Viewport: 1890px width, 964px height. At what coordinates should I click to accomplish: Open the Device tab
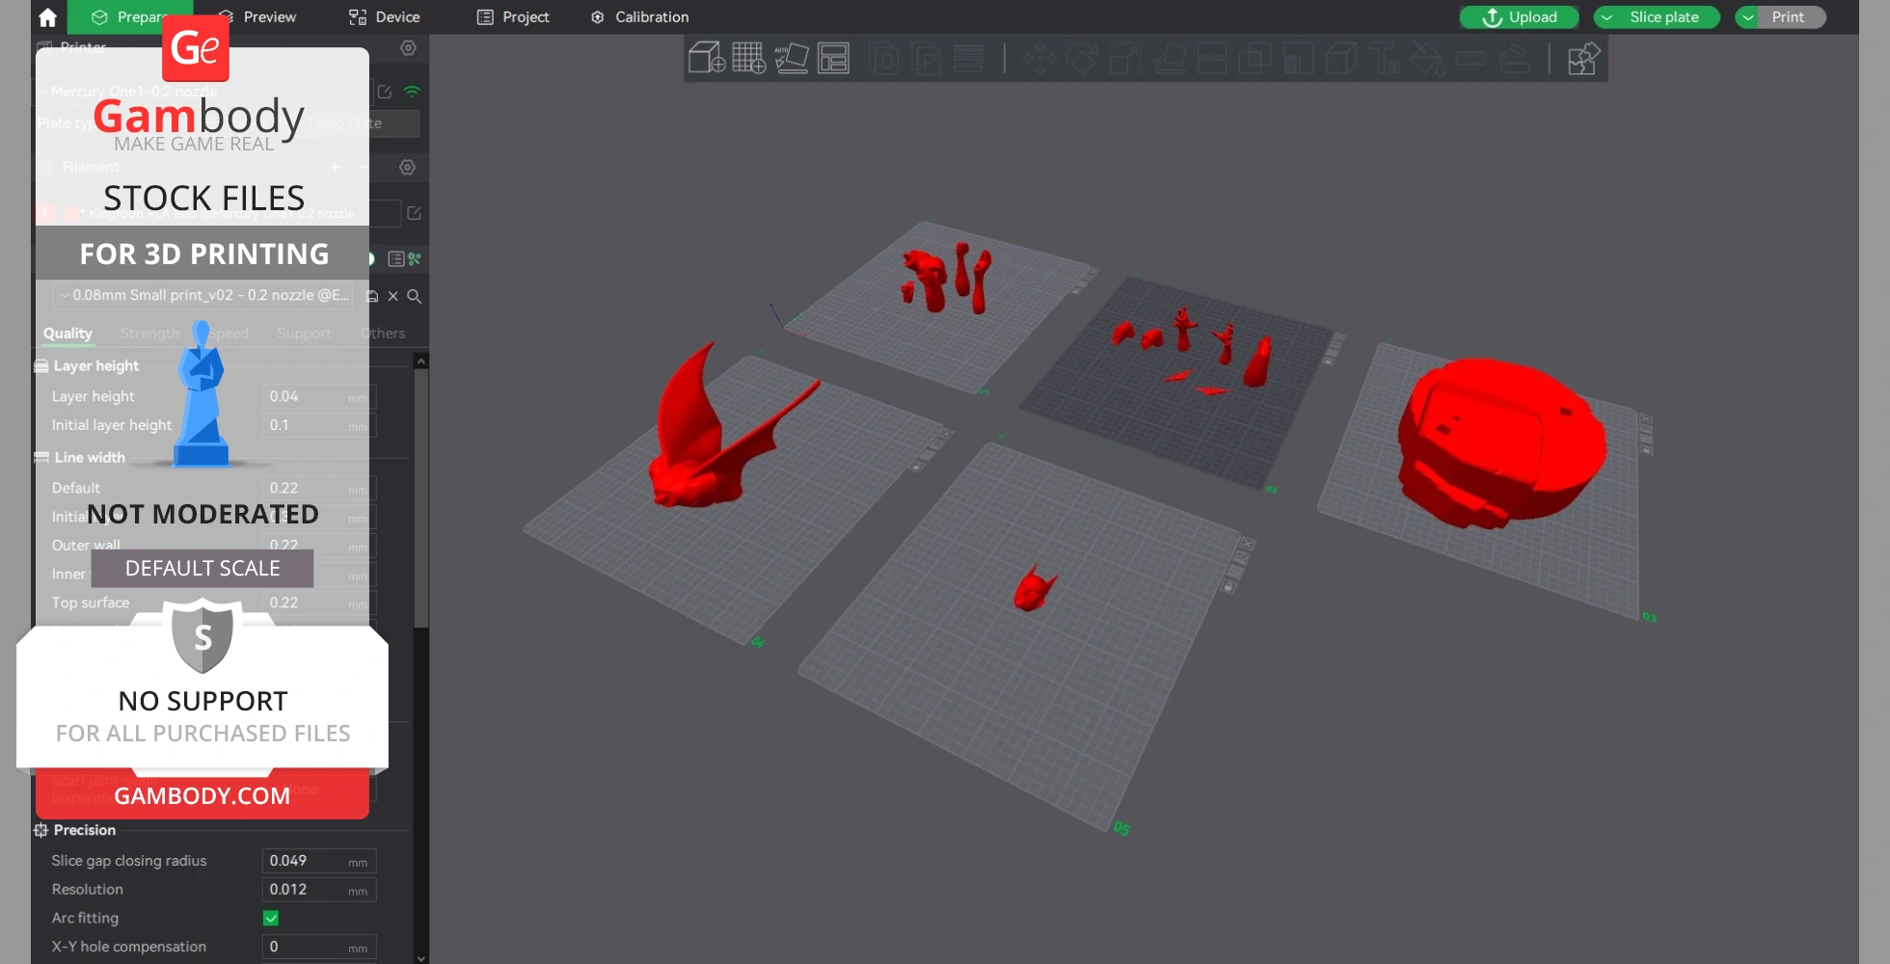click(x=384, y=17)
